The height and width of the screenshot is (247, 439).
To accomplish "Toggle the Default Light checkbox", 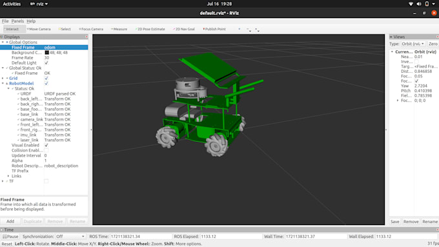I will click(46, 63).
